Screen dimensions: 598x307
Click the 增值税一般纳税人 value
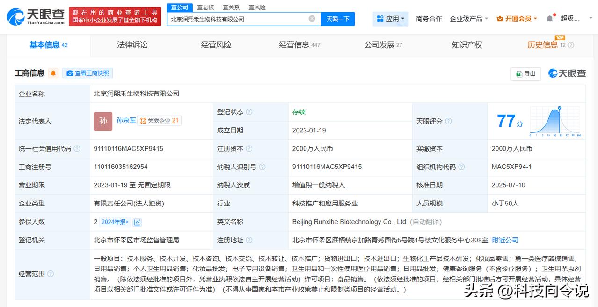(x=319, y=185)
